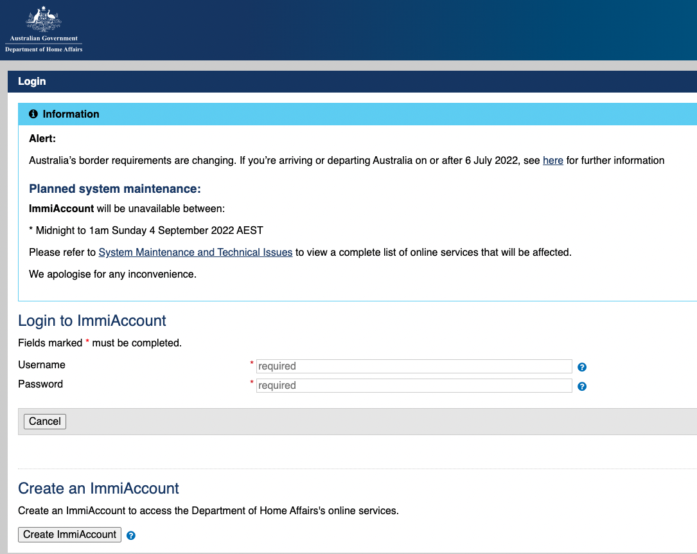This screenshot has height=554, width=697.
Task: Open System Maintenance and Technical Issues link
Action: (x=195, y=253)
